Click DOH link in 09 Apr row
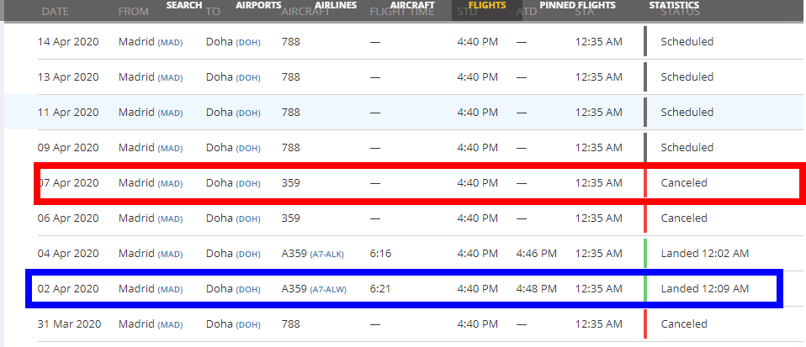The image size is (806, 347). (x=248, y=149)
